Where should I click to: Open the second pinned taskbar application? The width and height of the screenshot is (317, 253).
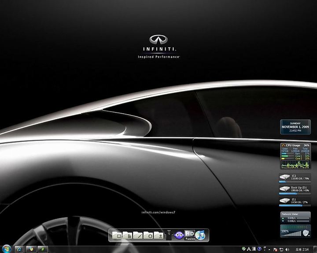click(31, 249)
